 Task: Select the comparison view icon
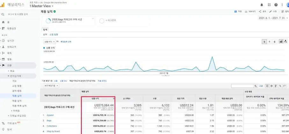click(280, 86)
